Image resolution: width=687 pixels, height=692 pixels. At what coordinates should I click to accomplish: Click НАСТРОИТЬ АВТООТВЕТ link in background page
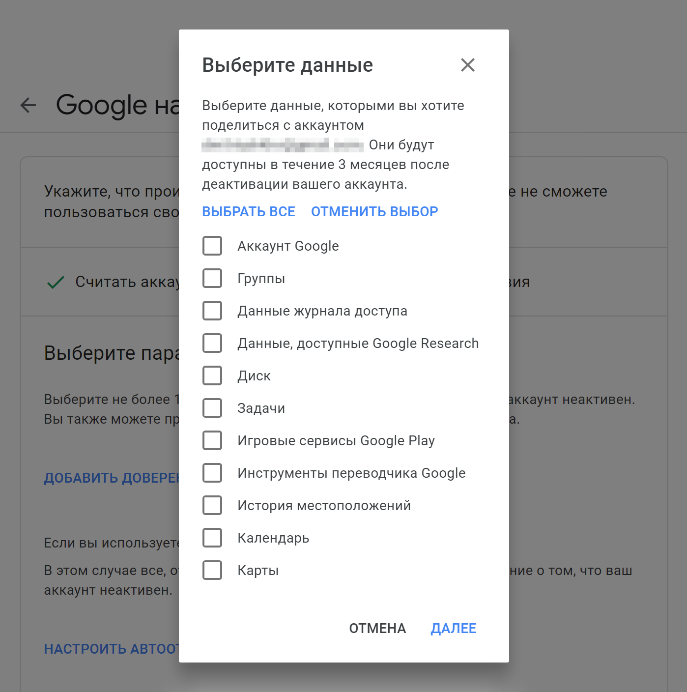tap(112, 649)
